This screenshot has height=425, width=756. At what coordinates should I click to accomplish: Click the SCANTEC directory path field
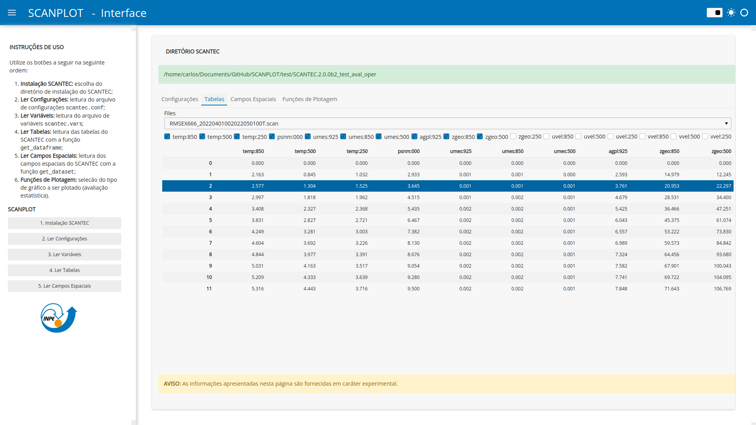pyautogui.click(x=447, y=74)
